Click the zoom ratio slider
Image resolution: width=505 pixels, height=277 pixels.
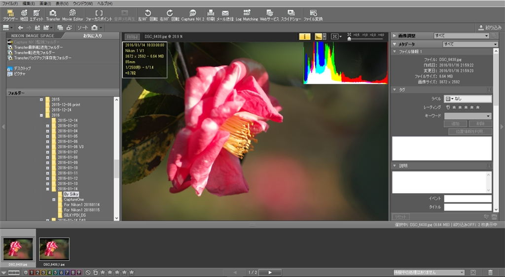[x=365, y=38]
